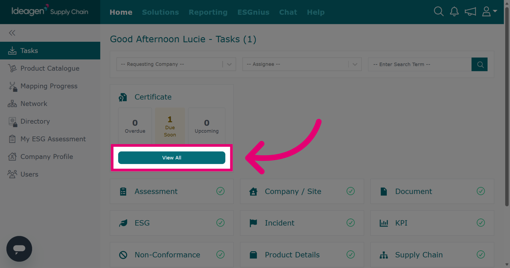Click the Company / Site check circle
Screen dimensions: 510x268
(x=351, y=191)
